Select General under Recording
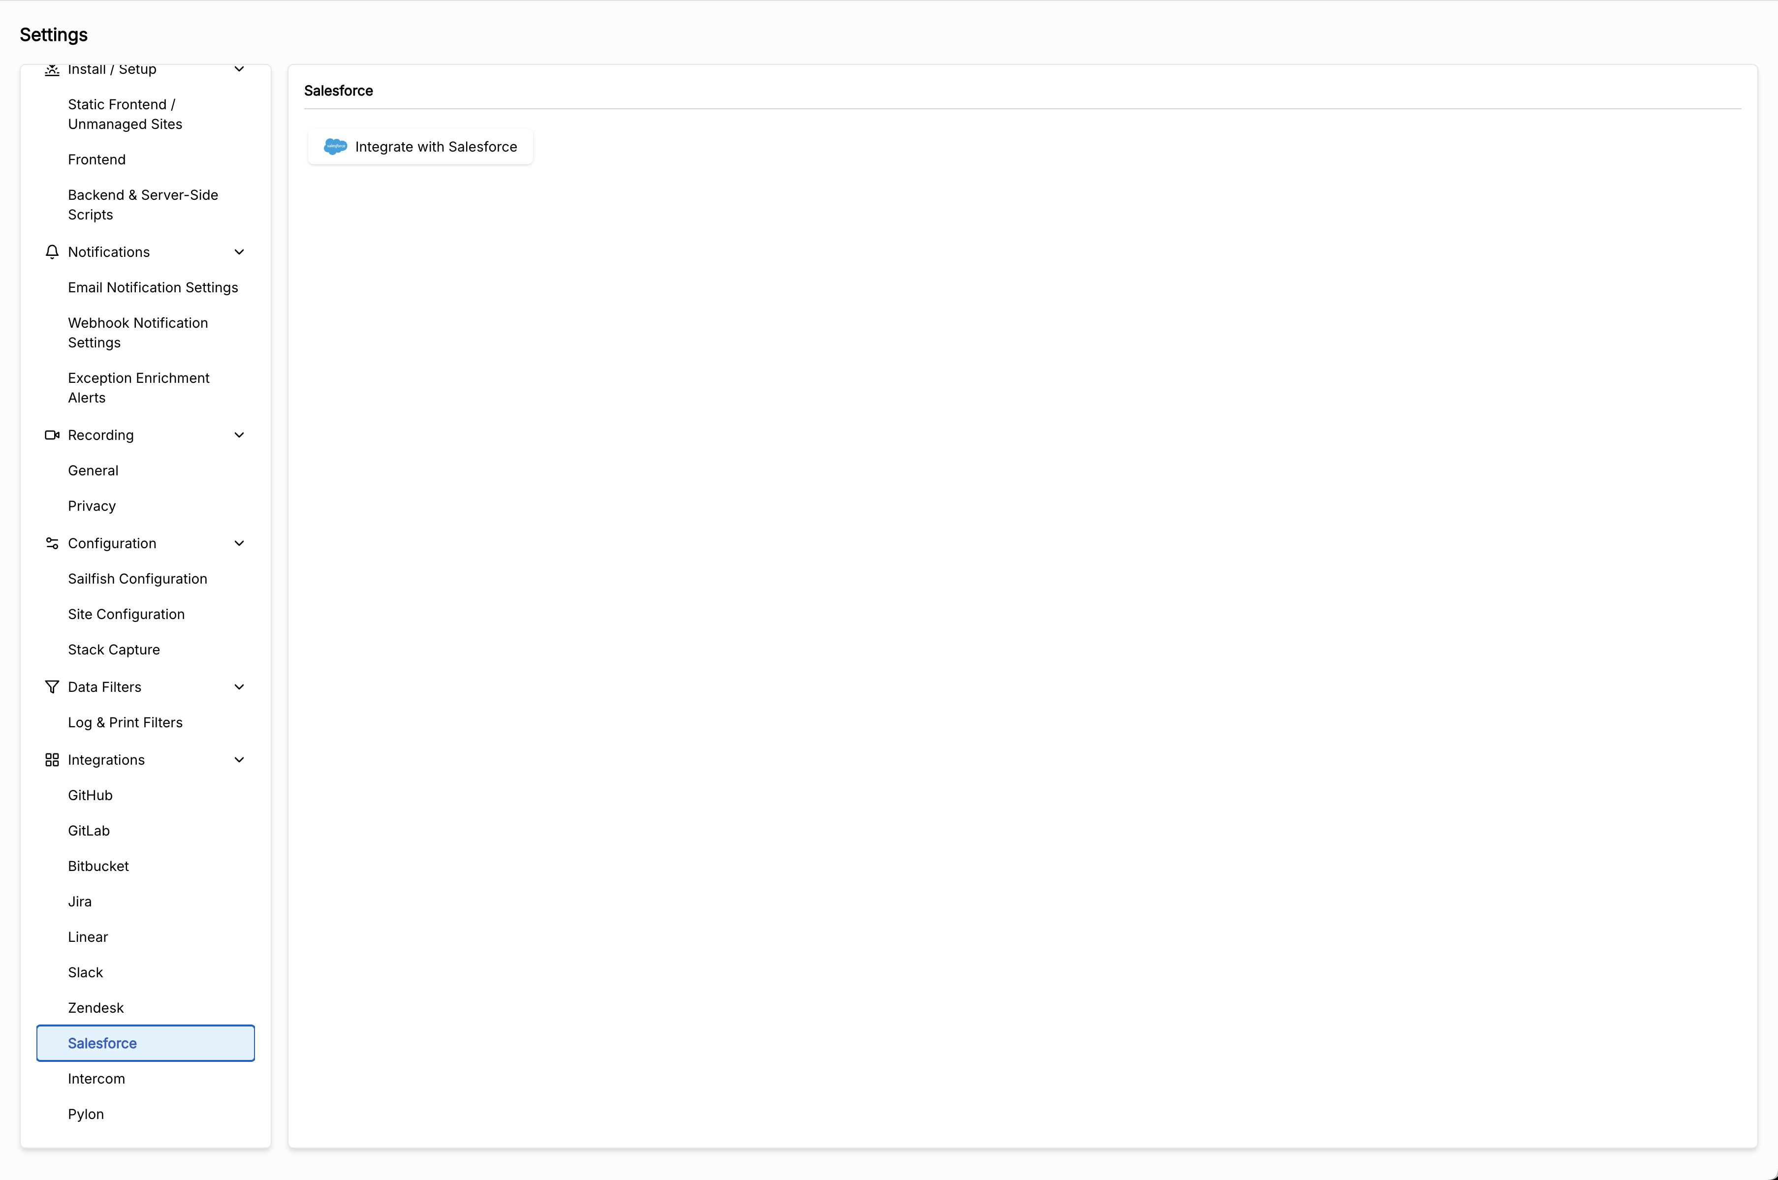Image resolution: width=1778 pixels, height=1180 pixels. coord(145,470)
